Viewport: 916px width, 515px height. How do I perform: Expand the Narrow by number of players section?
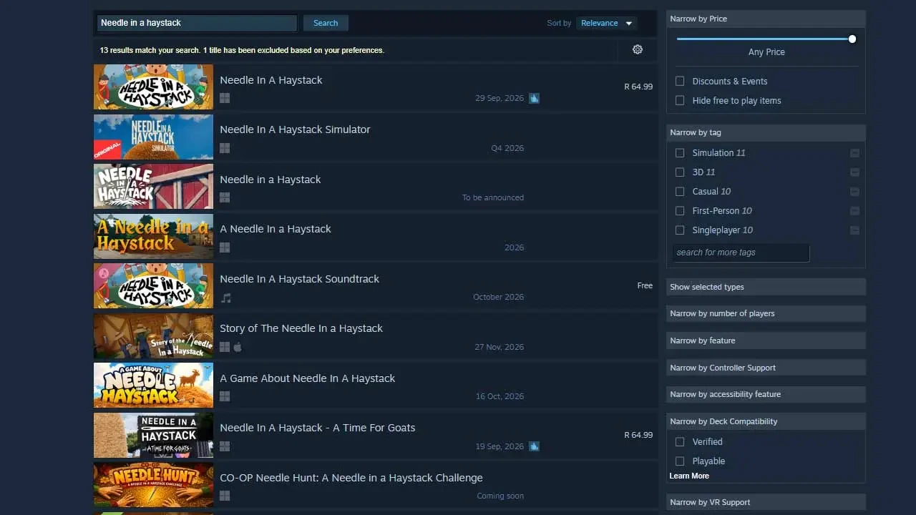click(766, 313)
